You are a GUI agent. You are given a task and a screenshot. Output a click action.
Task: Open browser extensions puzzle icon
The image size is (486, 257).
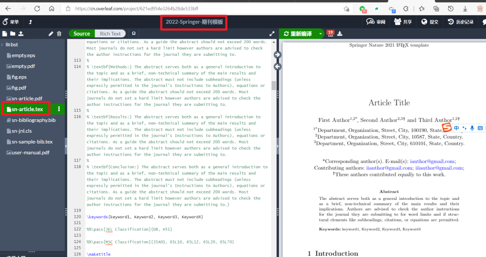[x=406, y=9]
